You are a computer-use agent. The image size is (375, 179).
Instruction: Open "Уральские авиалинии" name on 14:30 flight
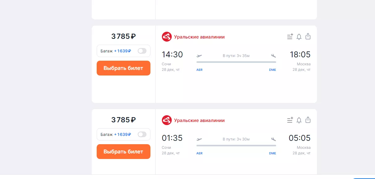click(199, 37)
